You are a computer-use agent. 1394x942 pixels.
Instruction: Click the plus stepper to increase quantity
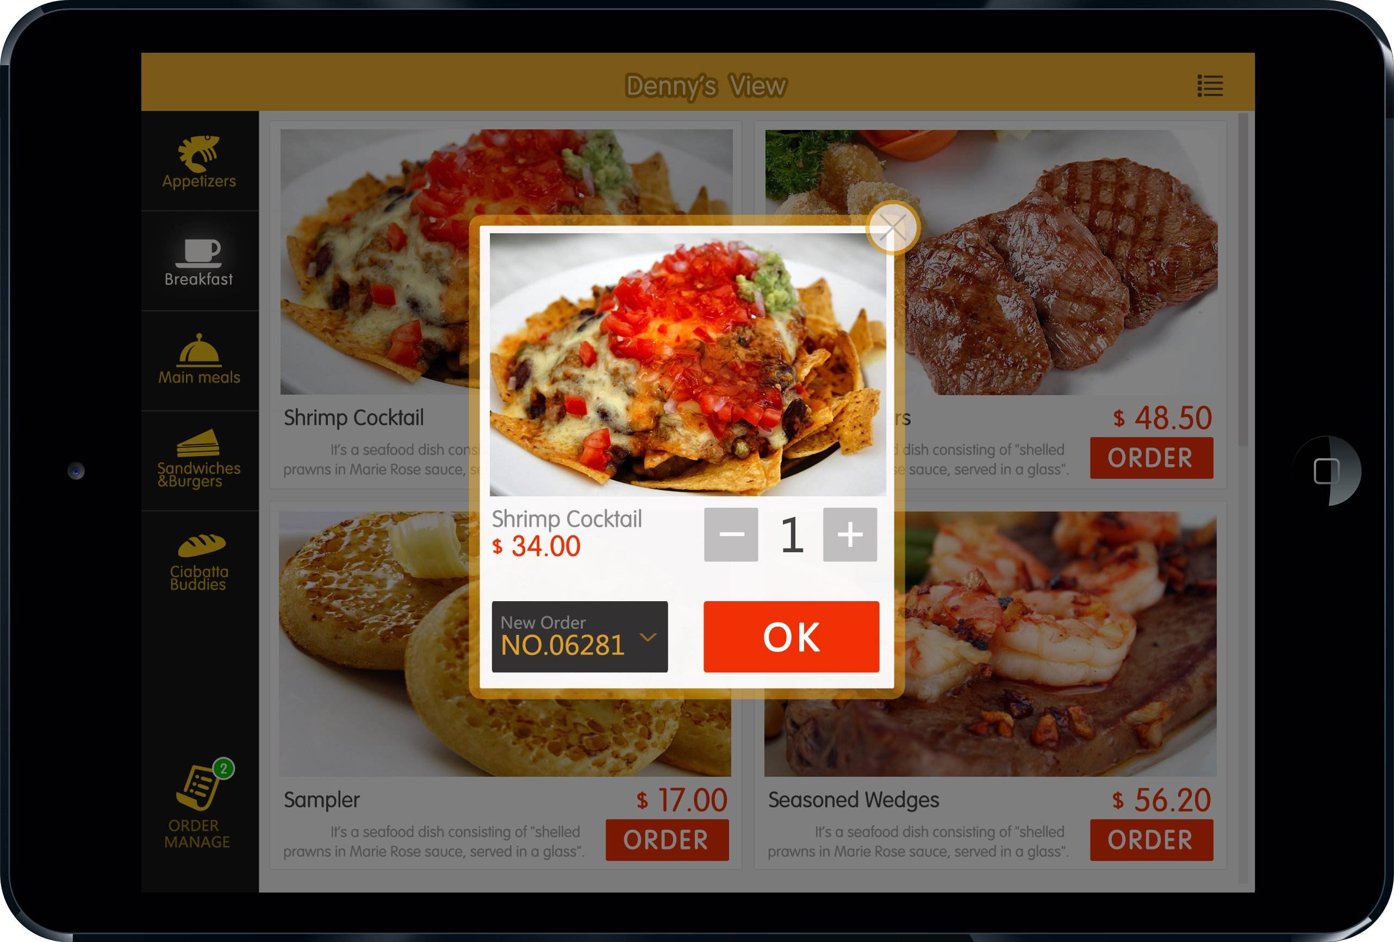850,533
